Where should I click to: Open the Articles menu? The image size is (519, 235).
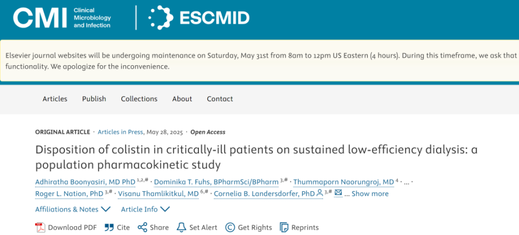click(55, 99)
